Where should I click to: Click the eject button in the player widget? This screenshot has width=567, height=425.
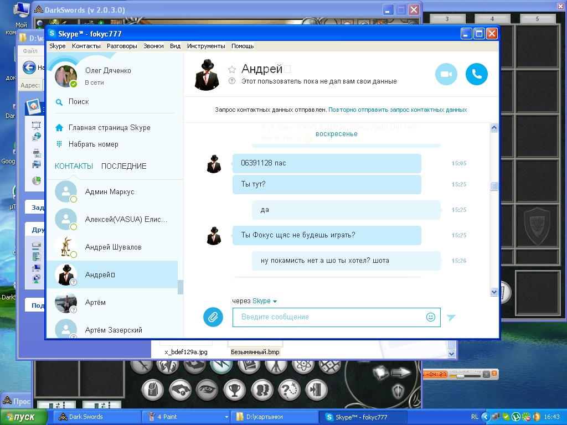click(x=486, y=375)
